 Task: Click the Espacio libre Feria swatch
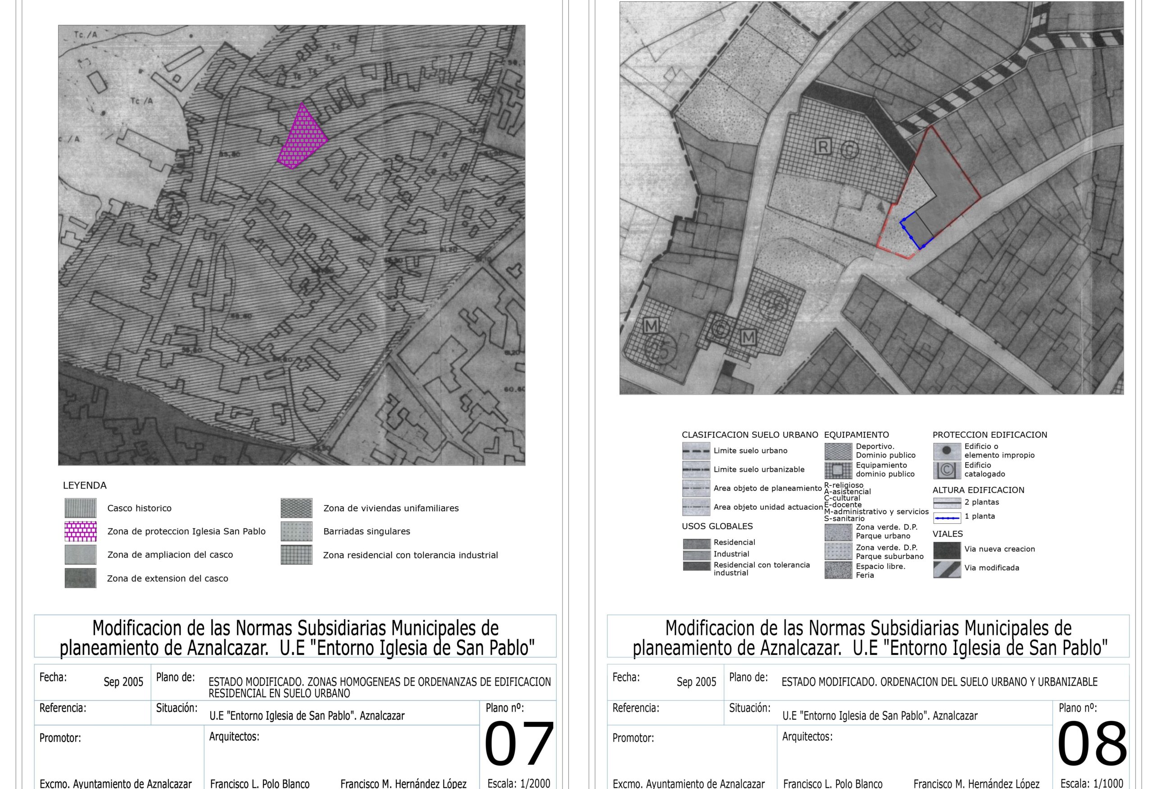[839, 570]
